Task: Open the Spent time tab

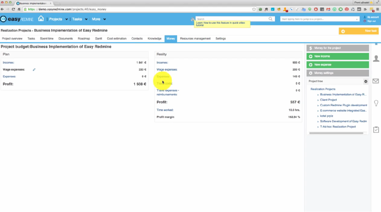Action: click(47, 39)
